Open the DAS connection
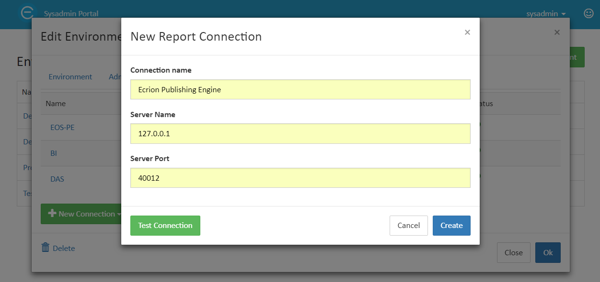Screen dimensions: 600x282 [x=57, y=179]
